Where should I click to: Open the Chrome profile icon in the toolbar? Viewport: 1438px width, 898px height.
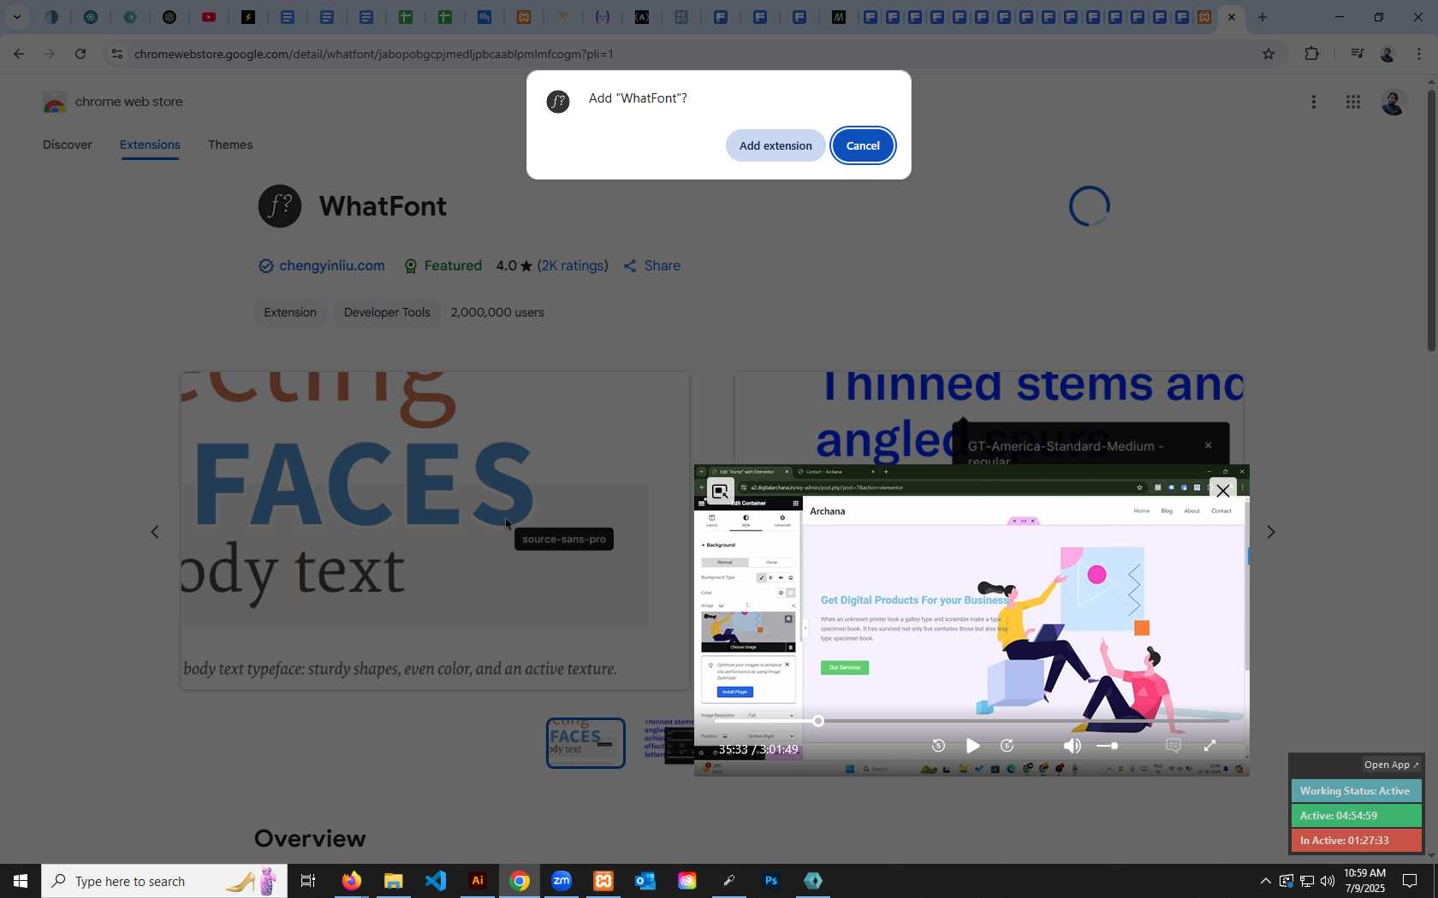1387,54
